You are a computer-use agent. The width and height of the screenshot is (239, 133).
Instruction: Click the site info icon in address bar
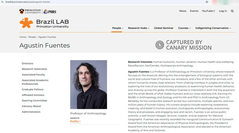(x=2, y=2)
